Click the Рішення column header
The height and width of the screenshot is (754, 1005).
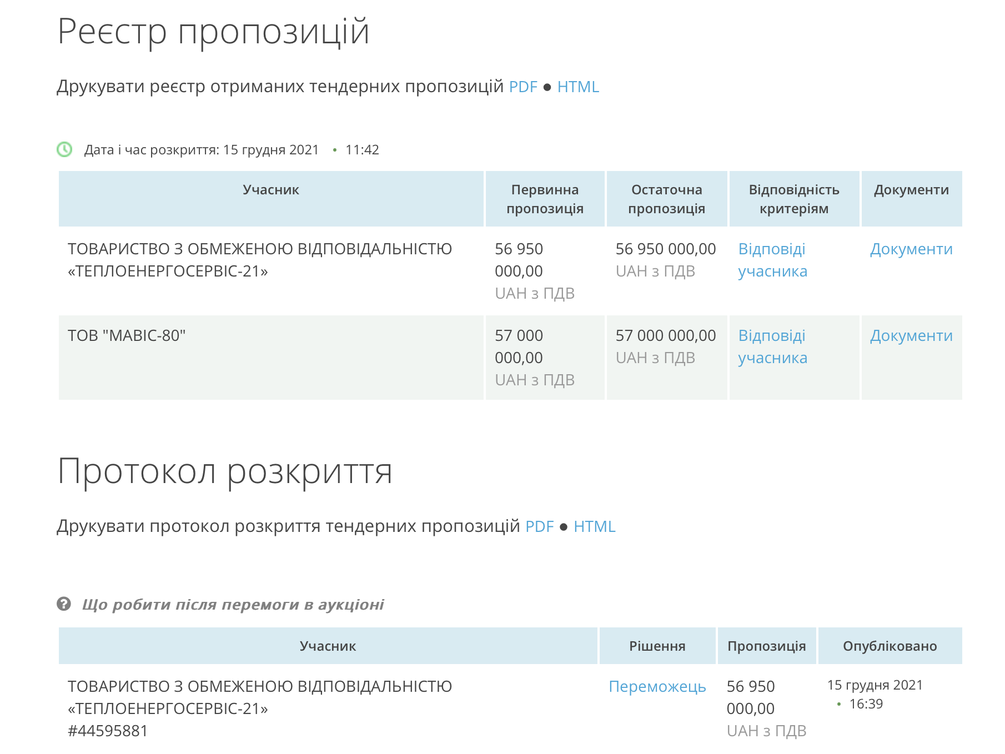pyautogui.click(x=657, y=646)
